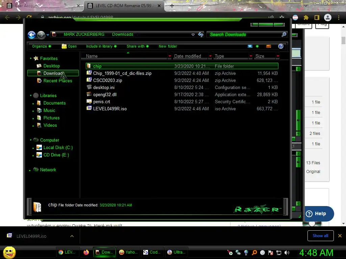Select the chip folder icon

89,66
